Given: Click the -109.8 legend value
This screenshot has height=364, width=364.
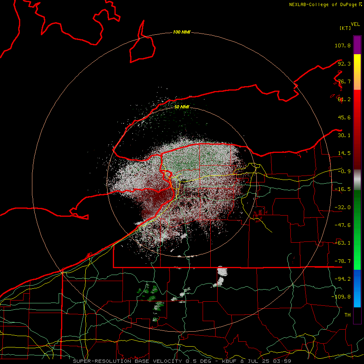Looking at the screenshot, I should tap(341, 297).
